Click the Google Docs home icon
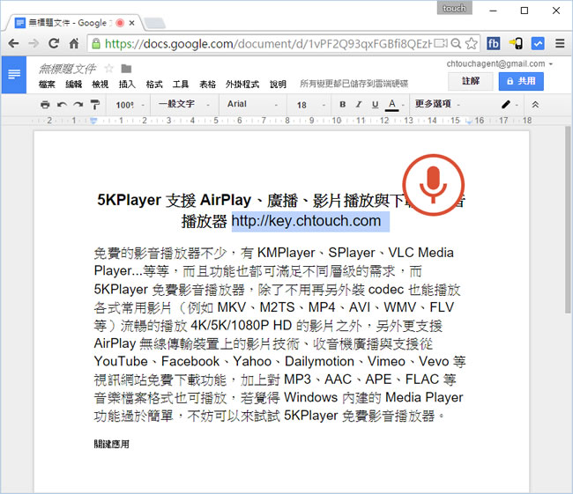Screen dimensions: 573x494 click(x=14, y=75)
